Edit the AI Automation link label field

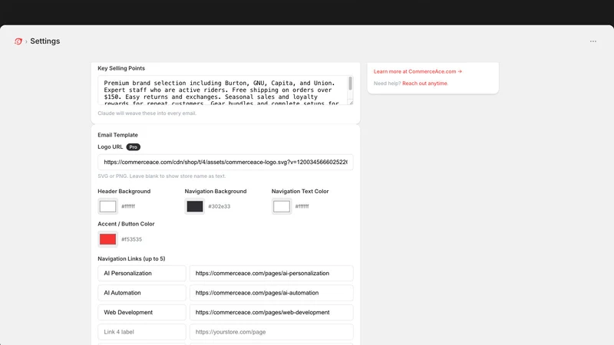click(x=142, y=293)
